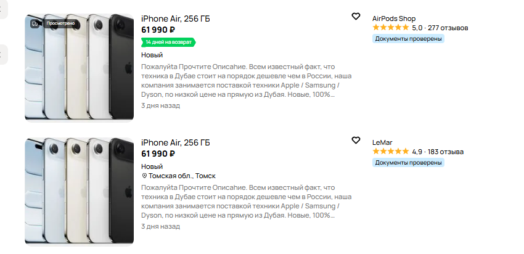Open the first listing's phone photo

[79, 68]
